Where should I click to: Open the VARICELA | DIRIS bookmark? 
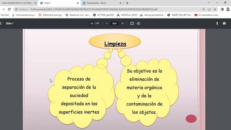(x=127, y=15)
